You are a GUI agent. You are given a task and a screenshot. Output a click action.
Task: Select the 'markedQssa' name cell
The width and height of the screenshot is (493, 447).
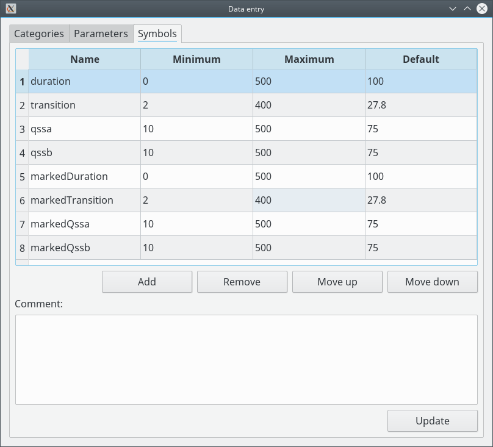pyautogui.click(x=85, y=224)
